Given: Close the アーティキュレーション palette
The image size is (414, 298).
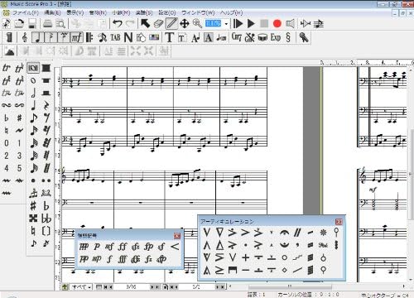Looking at the screenshot, I should click(339, 222).
